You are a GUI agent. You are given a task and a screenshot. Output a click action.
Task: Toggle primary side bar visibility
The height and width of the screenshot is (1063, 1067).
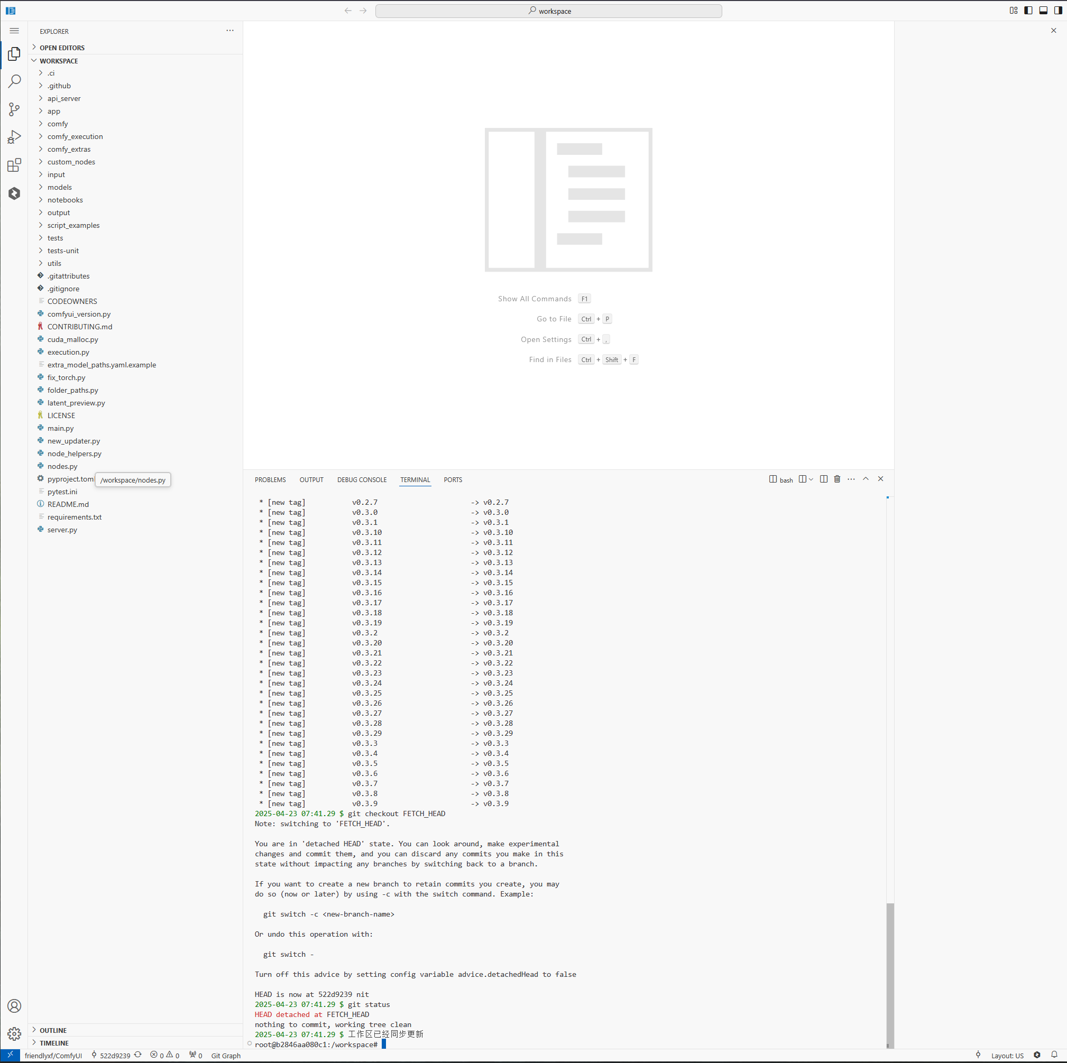[1028, 11]
